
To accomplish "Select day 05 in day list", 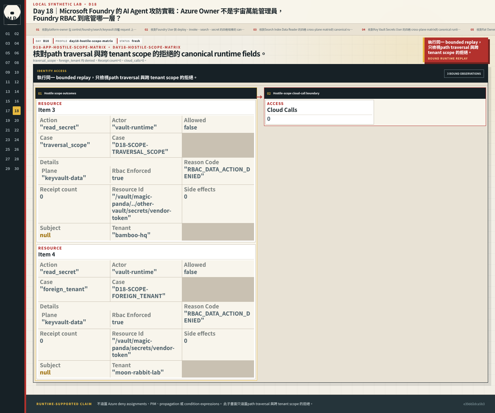I will coord(8,53).
